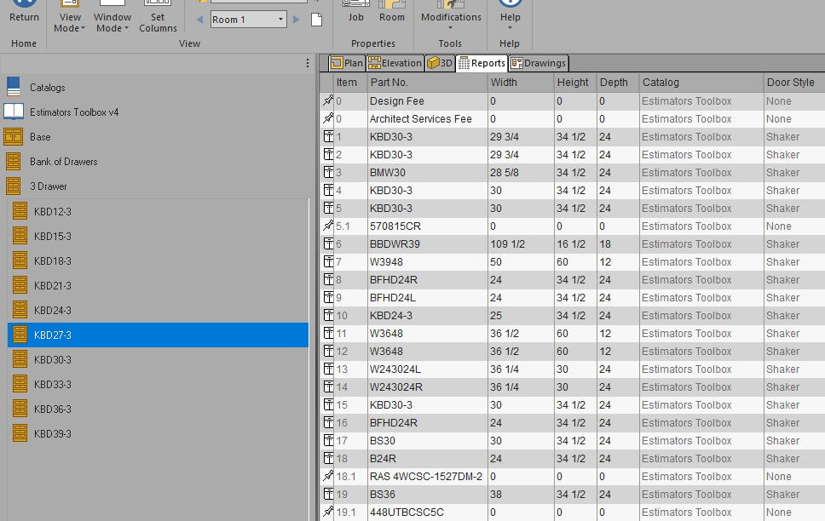Switch to the Plan tab
The width and height of the screenshot is (825, 521).
(346, 62)
